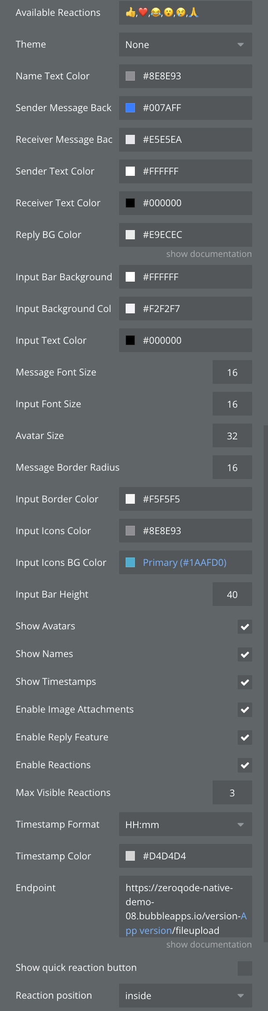Click the Message Font Size input field
The width and height of the screenshot is (268, 1011).
coord(232,372)
